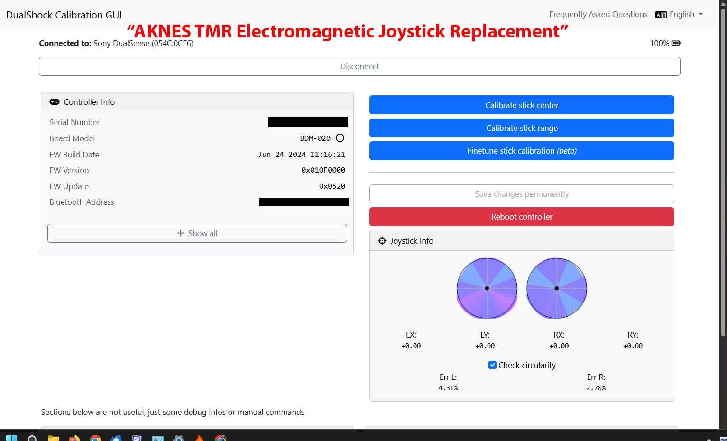Open the Windows Start menu
The width and height of the screenshot is (727, 441).
(11, 438)
